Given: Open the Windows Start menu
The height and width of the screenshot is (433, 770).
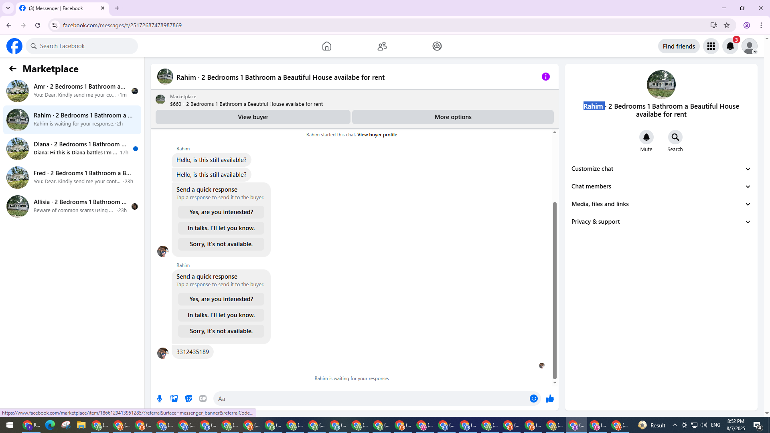Looking at the screenshot, I should pyautogui.click(x=10, y=425).
